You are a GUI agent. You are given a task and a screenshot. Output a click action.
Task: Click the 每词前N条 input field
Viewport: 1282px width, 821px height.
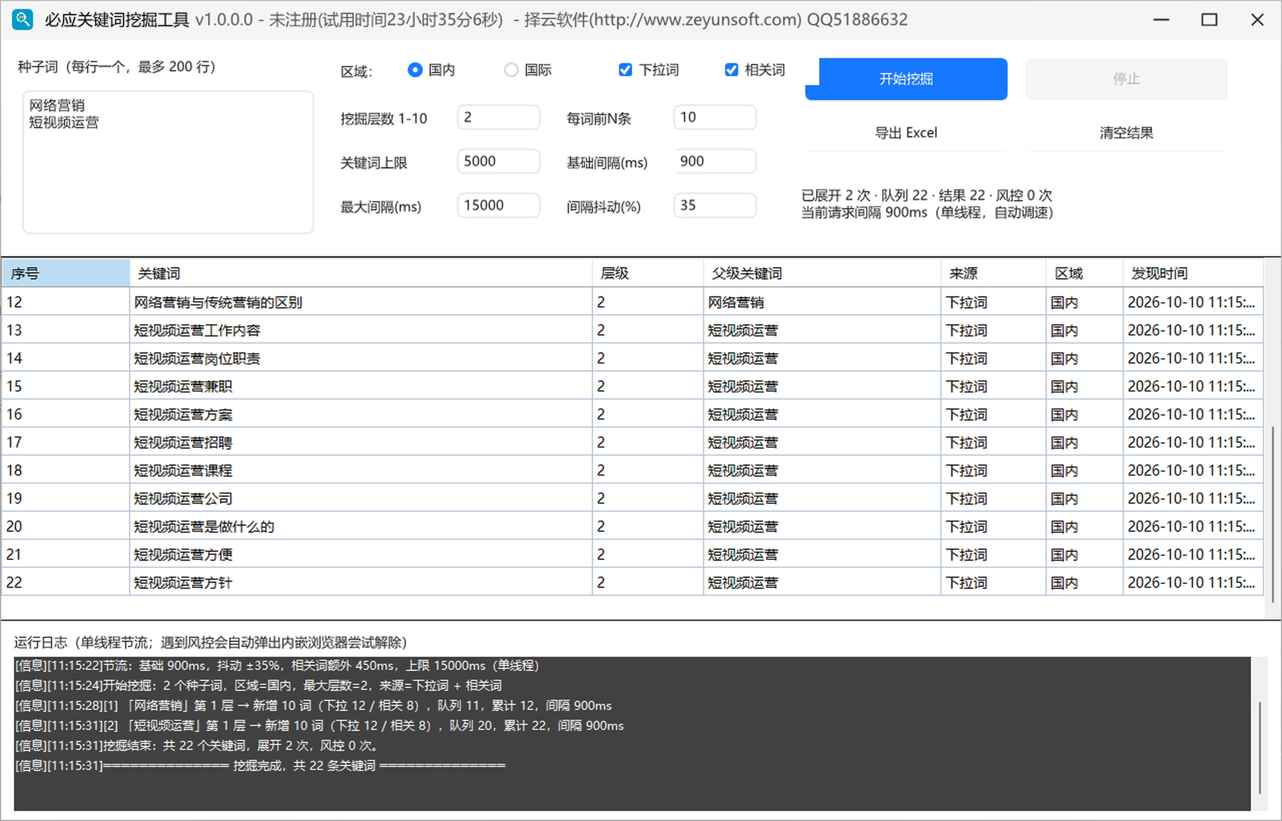point(715,117)
